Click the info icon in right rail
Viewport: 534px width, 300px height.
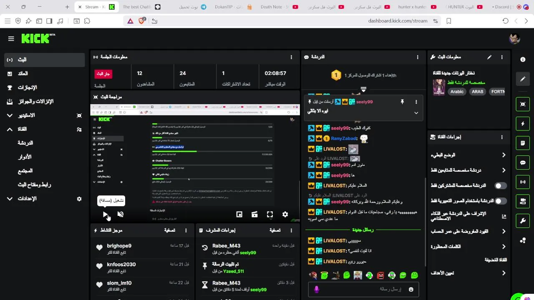pos(523,60)
